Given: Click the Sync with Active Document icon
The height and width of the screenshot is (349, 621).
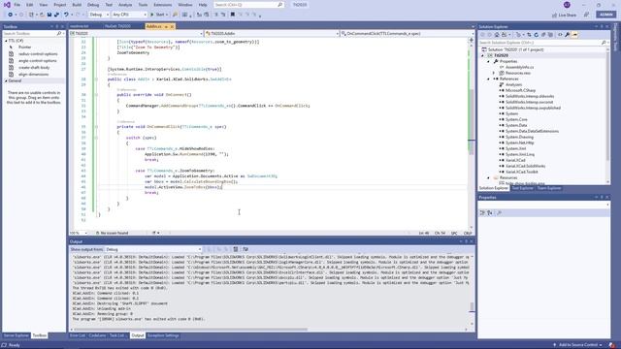Looking at the screenshot, I should (529, 35).
